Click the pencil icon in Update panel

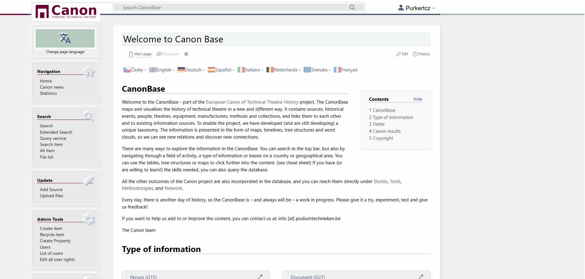(89, 180)
